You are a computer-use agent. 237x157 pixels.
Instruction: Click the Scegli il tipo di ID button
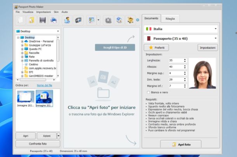tap(115, 48)
